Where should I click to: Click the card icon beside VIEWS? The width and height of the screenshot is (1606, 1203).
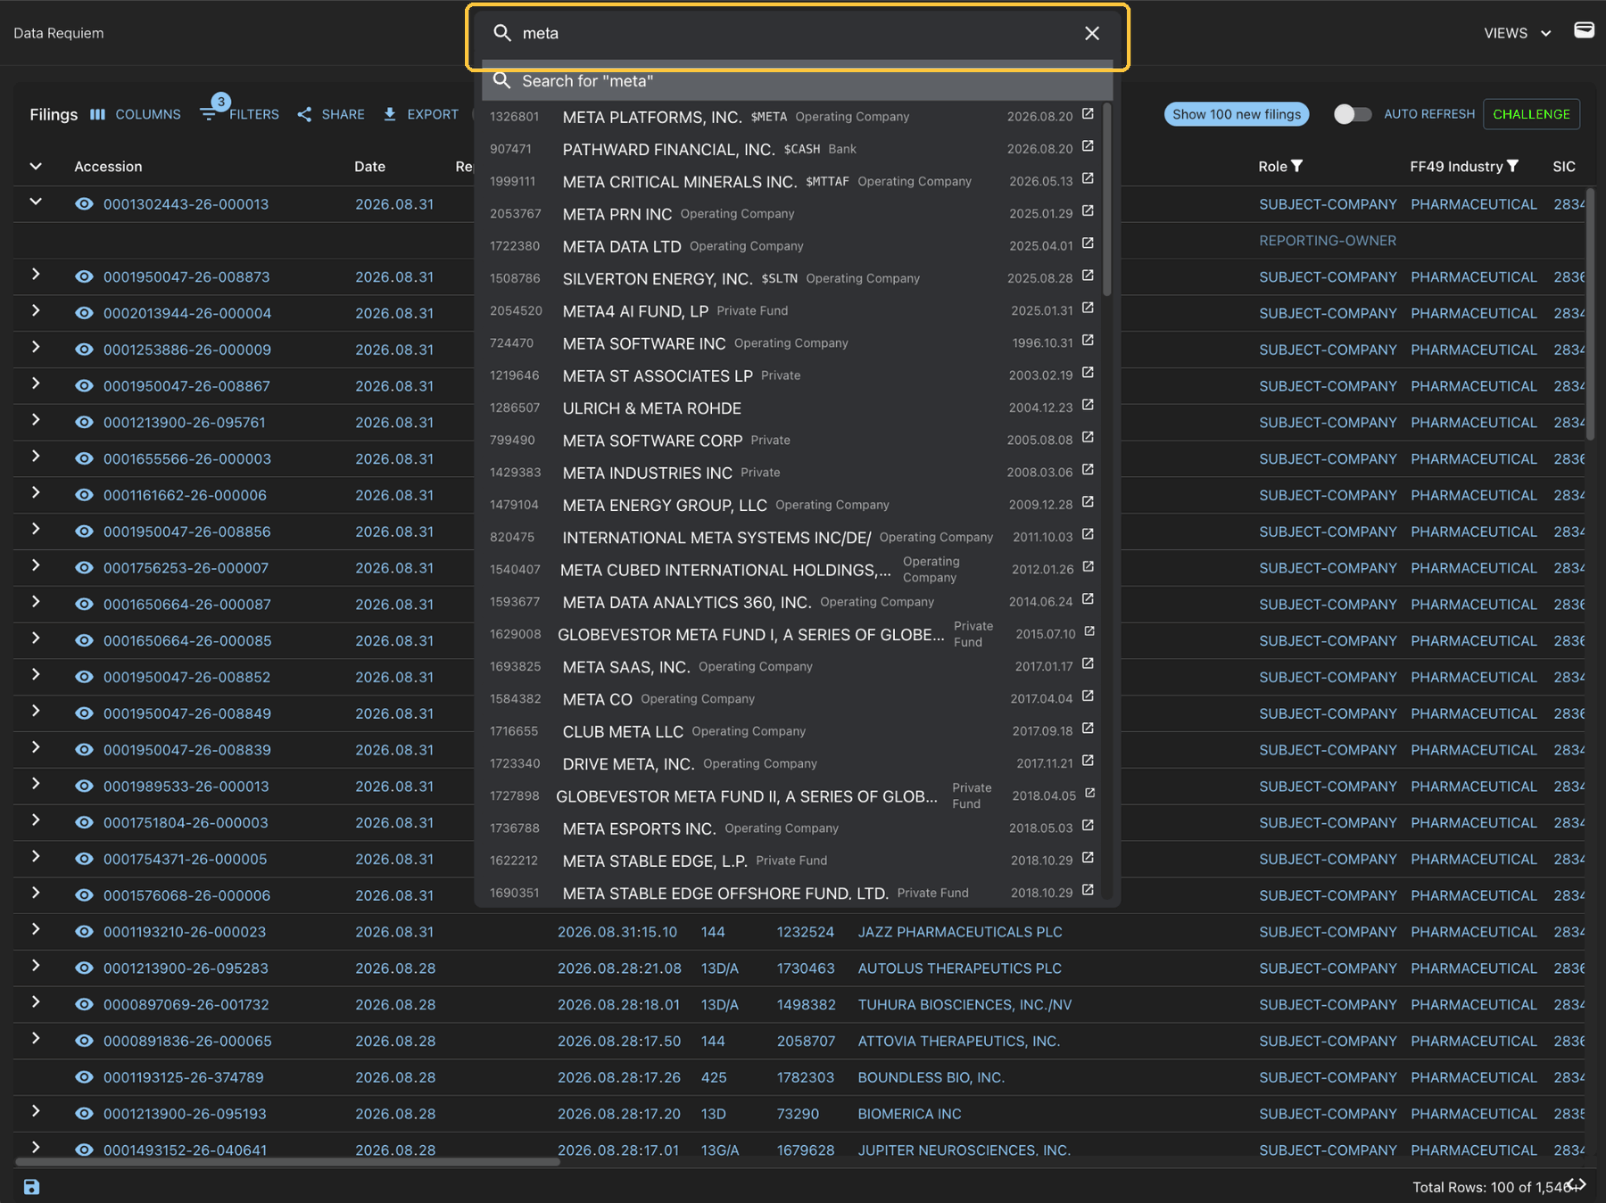point(1584,30)
